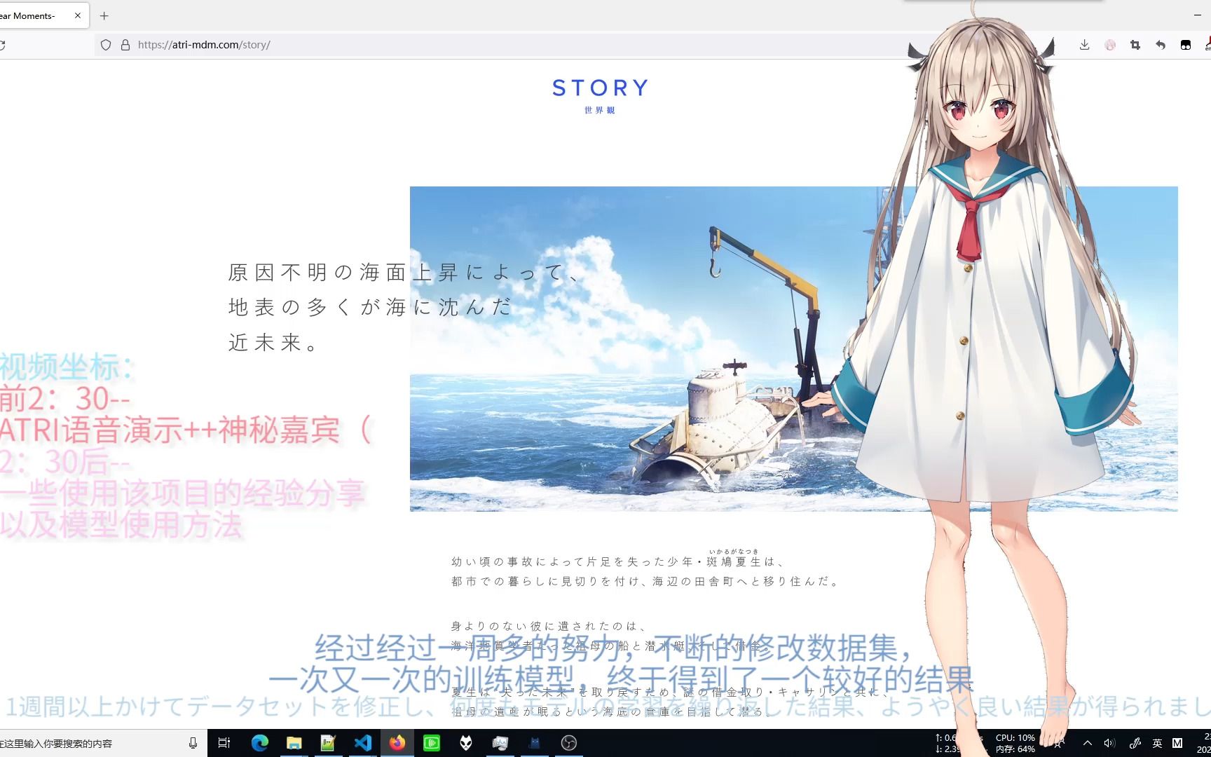Click the submarine crane story image

click(x=793, y=348)
